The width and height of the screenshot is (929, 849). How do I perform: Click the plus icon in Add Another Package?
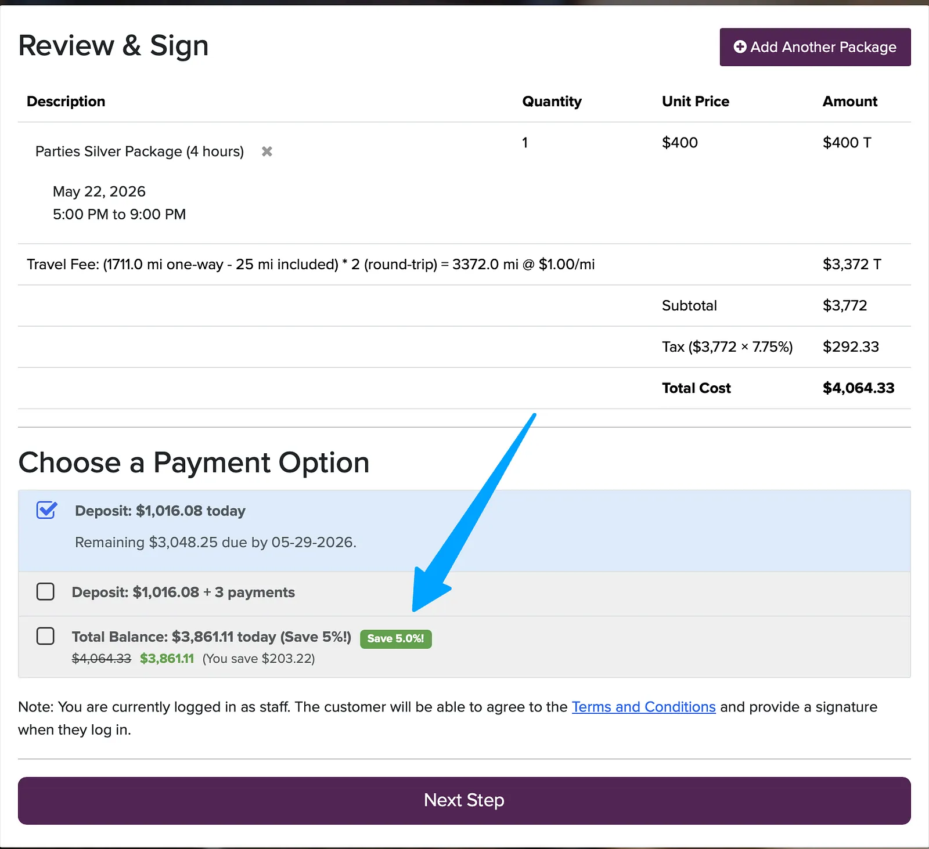[x=740, y=47]
